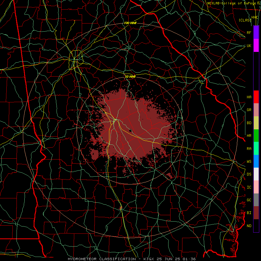The image size is (261, 261).
Task: Click the 25 JUN 25 date text
Action: pyautogui.click(x=169, y=259)
